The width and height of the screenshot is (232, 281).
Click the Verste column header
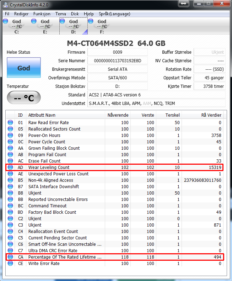pos(144,115)
